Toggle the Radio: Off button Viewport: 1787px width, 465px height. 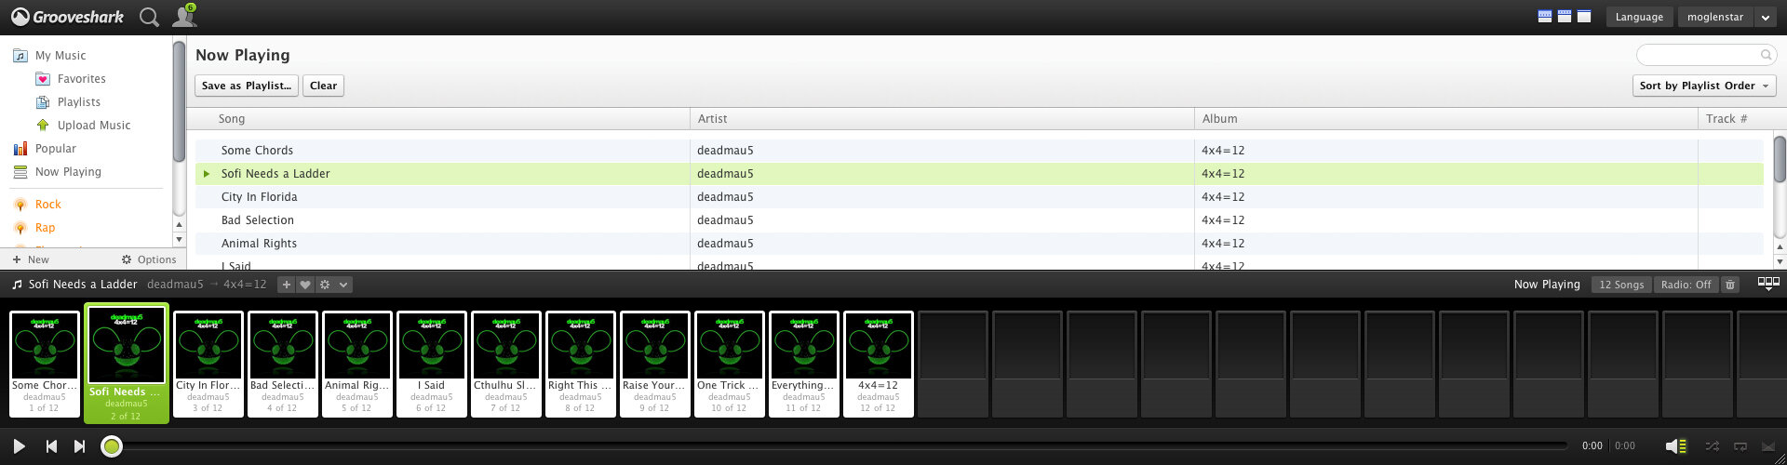coord(1686,285)
